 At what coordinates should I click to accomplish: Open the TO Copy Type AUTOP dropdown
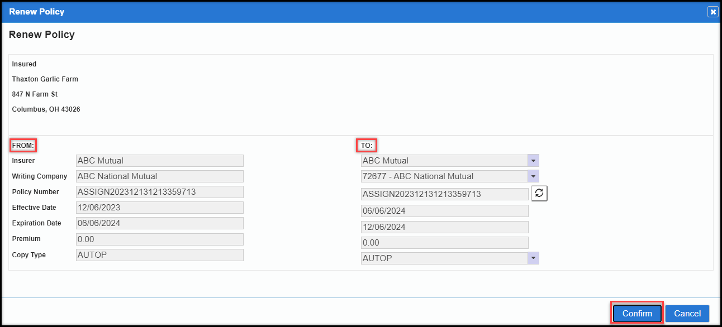(x=533, y=258)
